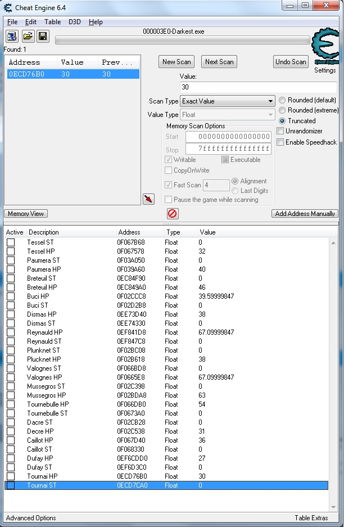The image size is (344, 527).
Task: Open Memory View
Action: (x=26, y=213)
